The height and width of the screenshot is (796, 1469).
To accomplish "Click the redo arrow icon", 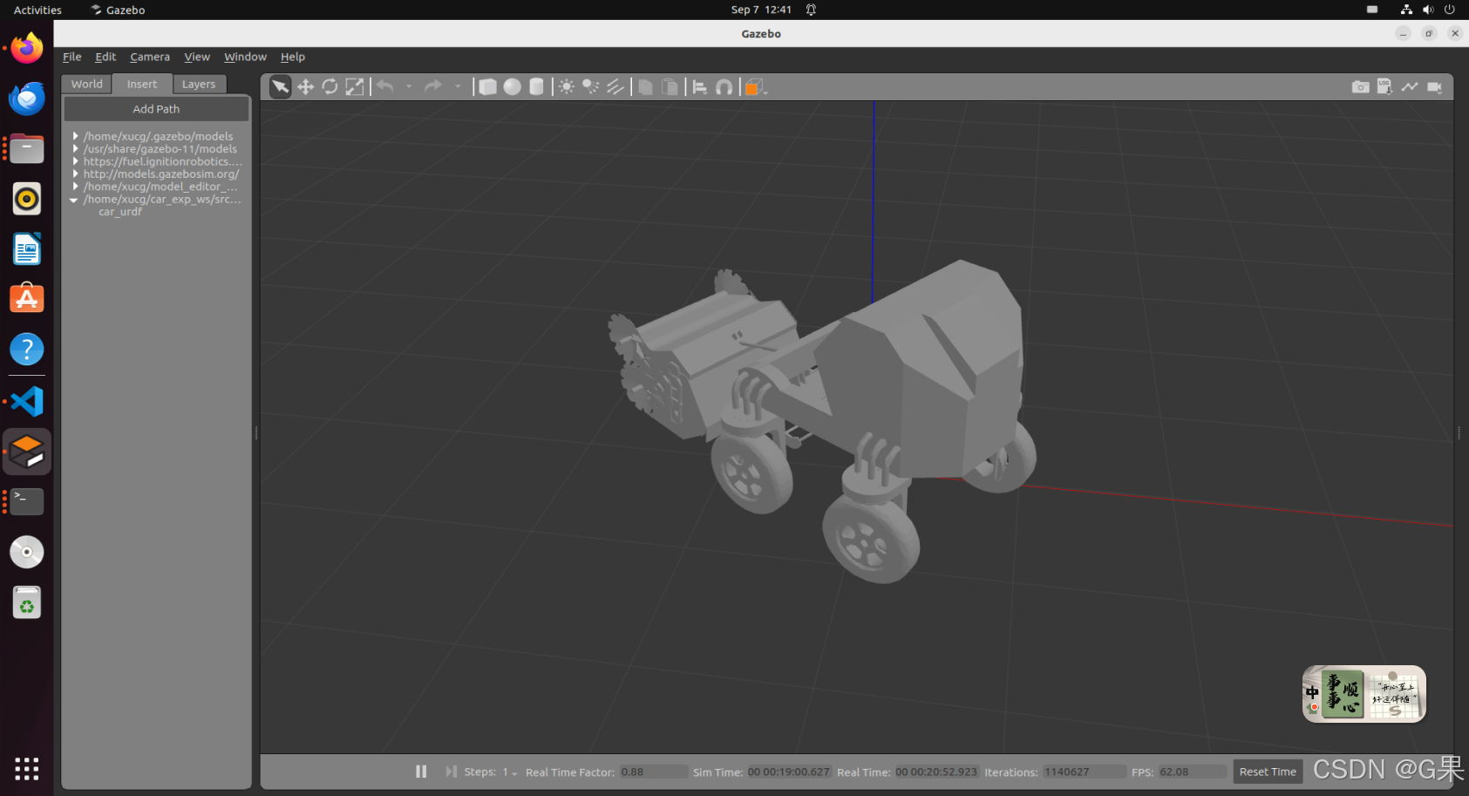I will coord(433,86).
